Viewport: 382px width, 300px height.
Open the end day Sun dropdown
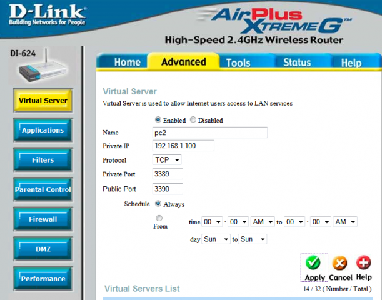coord(253,239)
